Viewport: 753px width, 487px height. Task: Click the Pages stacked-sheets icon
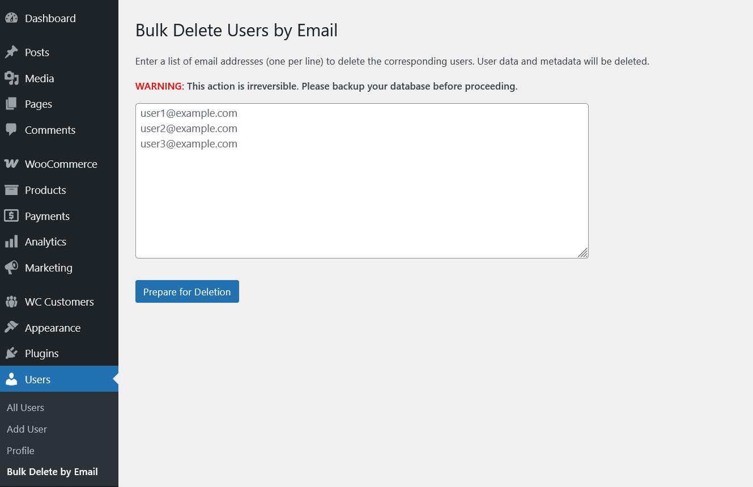click(11, 104)
